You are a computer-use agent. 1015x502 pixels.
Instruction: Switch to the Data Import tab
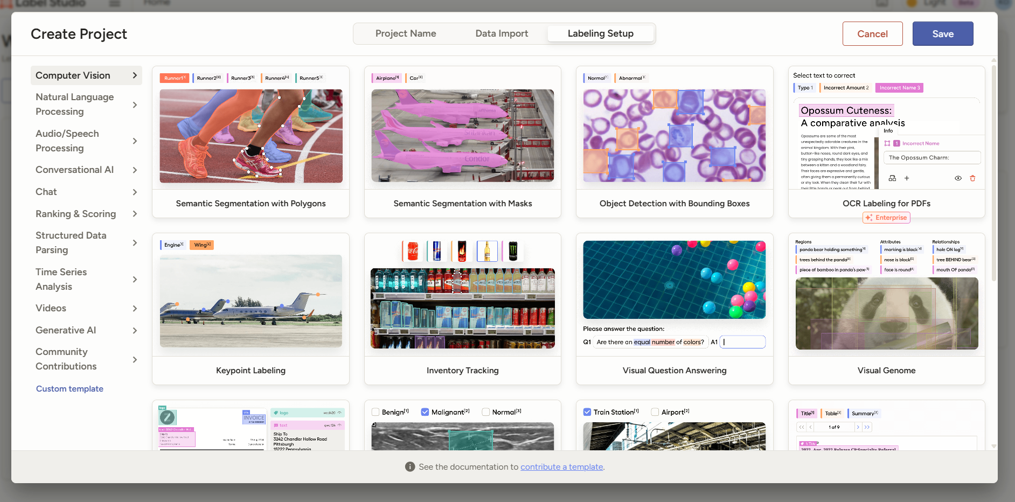click(x=502, y=33)
